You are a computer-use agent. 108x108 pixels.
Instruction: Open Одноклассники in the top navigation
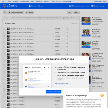(25, 1)
